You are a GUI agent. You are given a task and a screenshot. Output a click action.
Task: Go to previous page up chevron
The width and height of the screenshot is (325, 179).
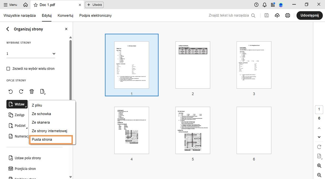pos(319,128)
